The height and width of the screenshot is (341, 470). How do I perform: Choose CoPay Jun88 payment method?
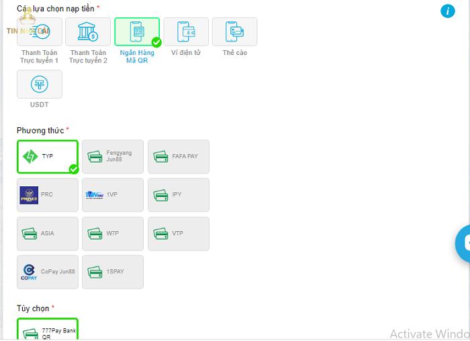point(48,272)
